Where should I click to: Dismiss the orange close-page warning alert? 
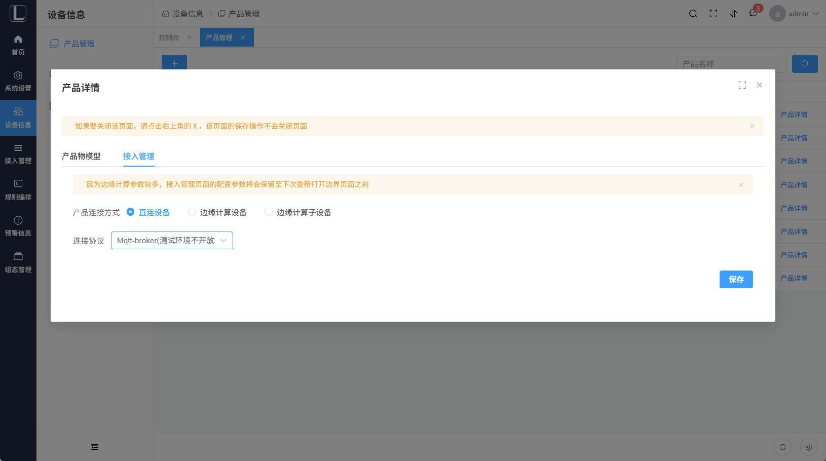point(753,126)
